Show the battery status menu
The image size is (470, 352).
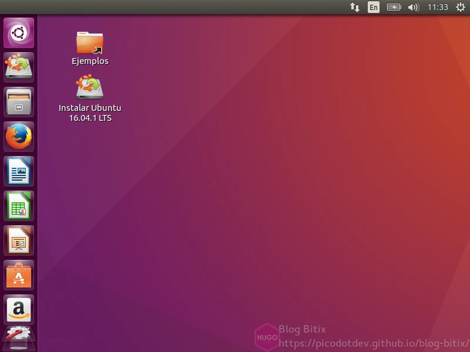(394, 8)
